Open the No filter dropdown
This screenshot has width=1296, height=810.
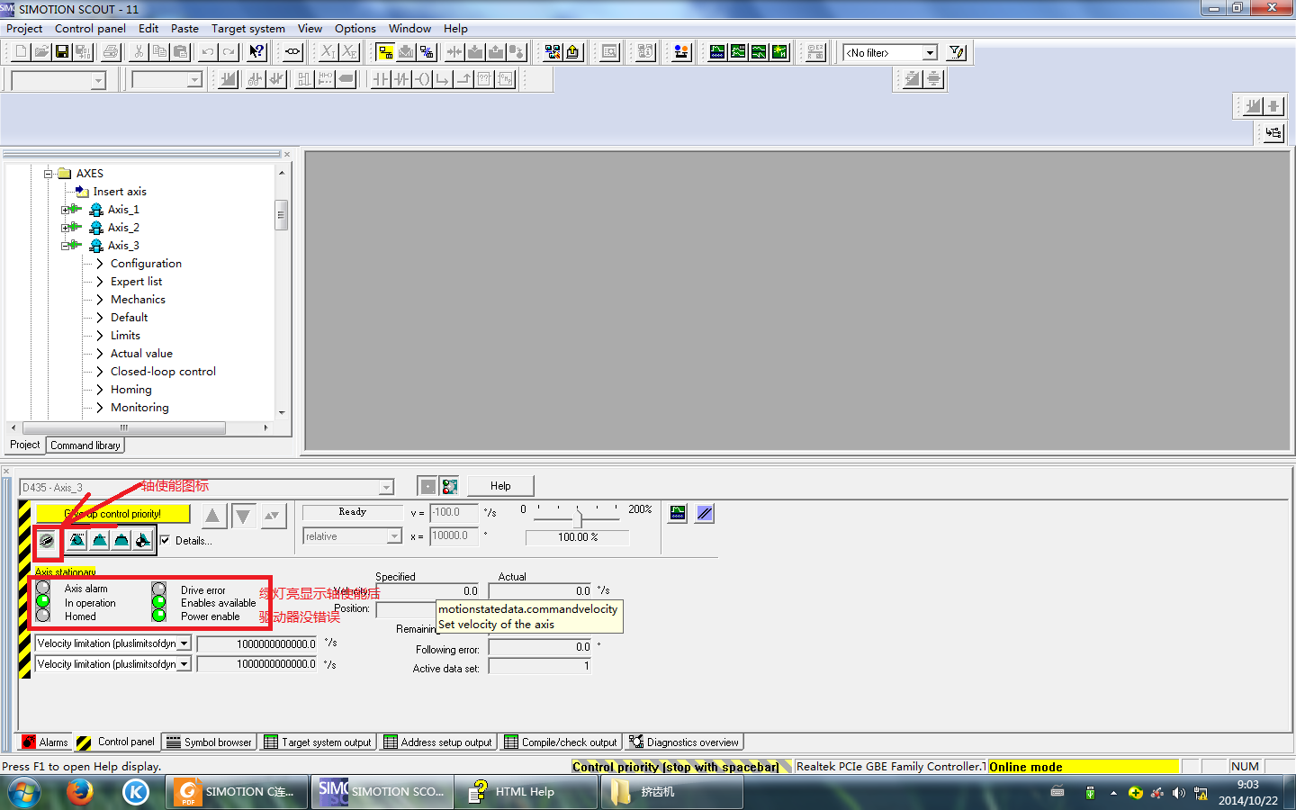coord(931,53)
